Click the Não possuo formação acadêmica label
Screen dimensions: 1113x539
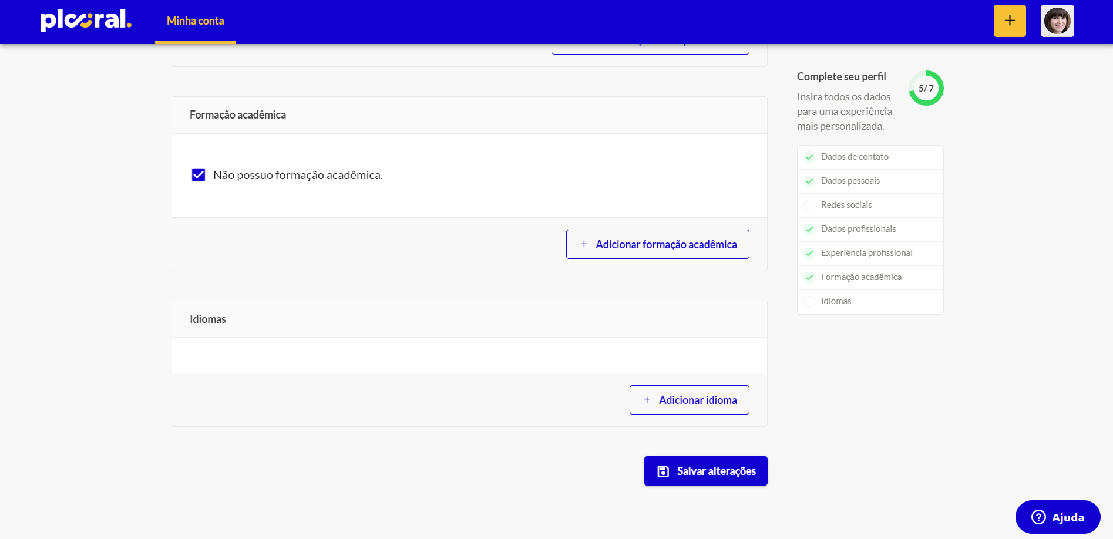298,175
